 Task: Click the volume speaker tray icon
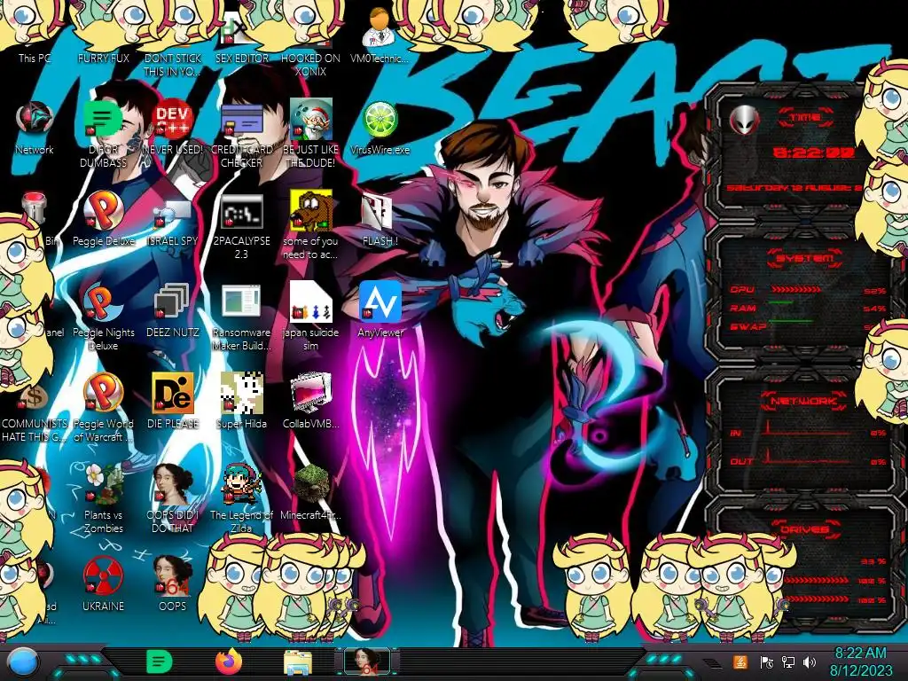coord(810,662)
